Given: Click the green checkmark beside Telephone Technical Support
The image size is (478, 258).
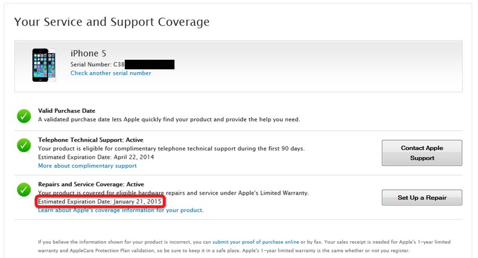Looking at the screenshot, I should 23,145.
